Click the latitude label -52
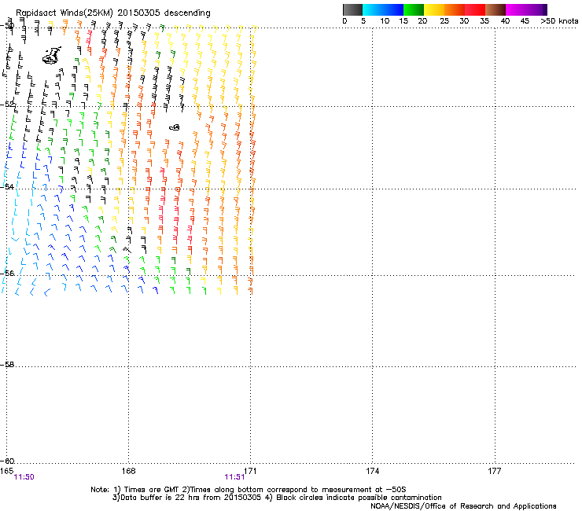The height and width of the screenshot is (511, 582). pyautogui.click(x=7, y=105)
